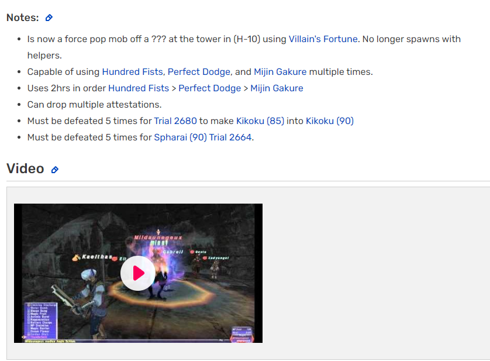
Task: Click the blue spell list in video thumbnail
Action: coord(42,321)
